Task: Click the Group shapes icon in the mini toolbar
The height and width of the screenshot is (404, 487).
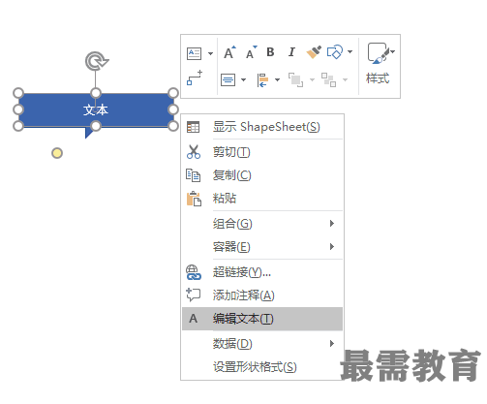Action: point(328,79)
